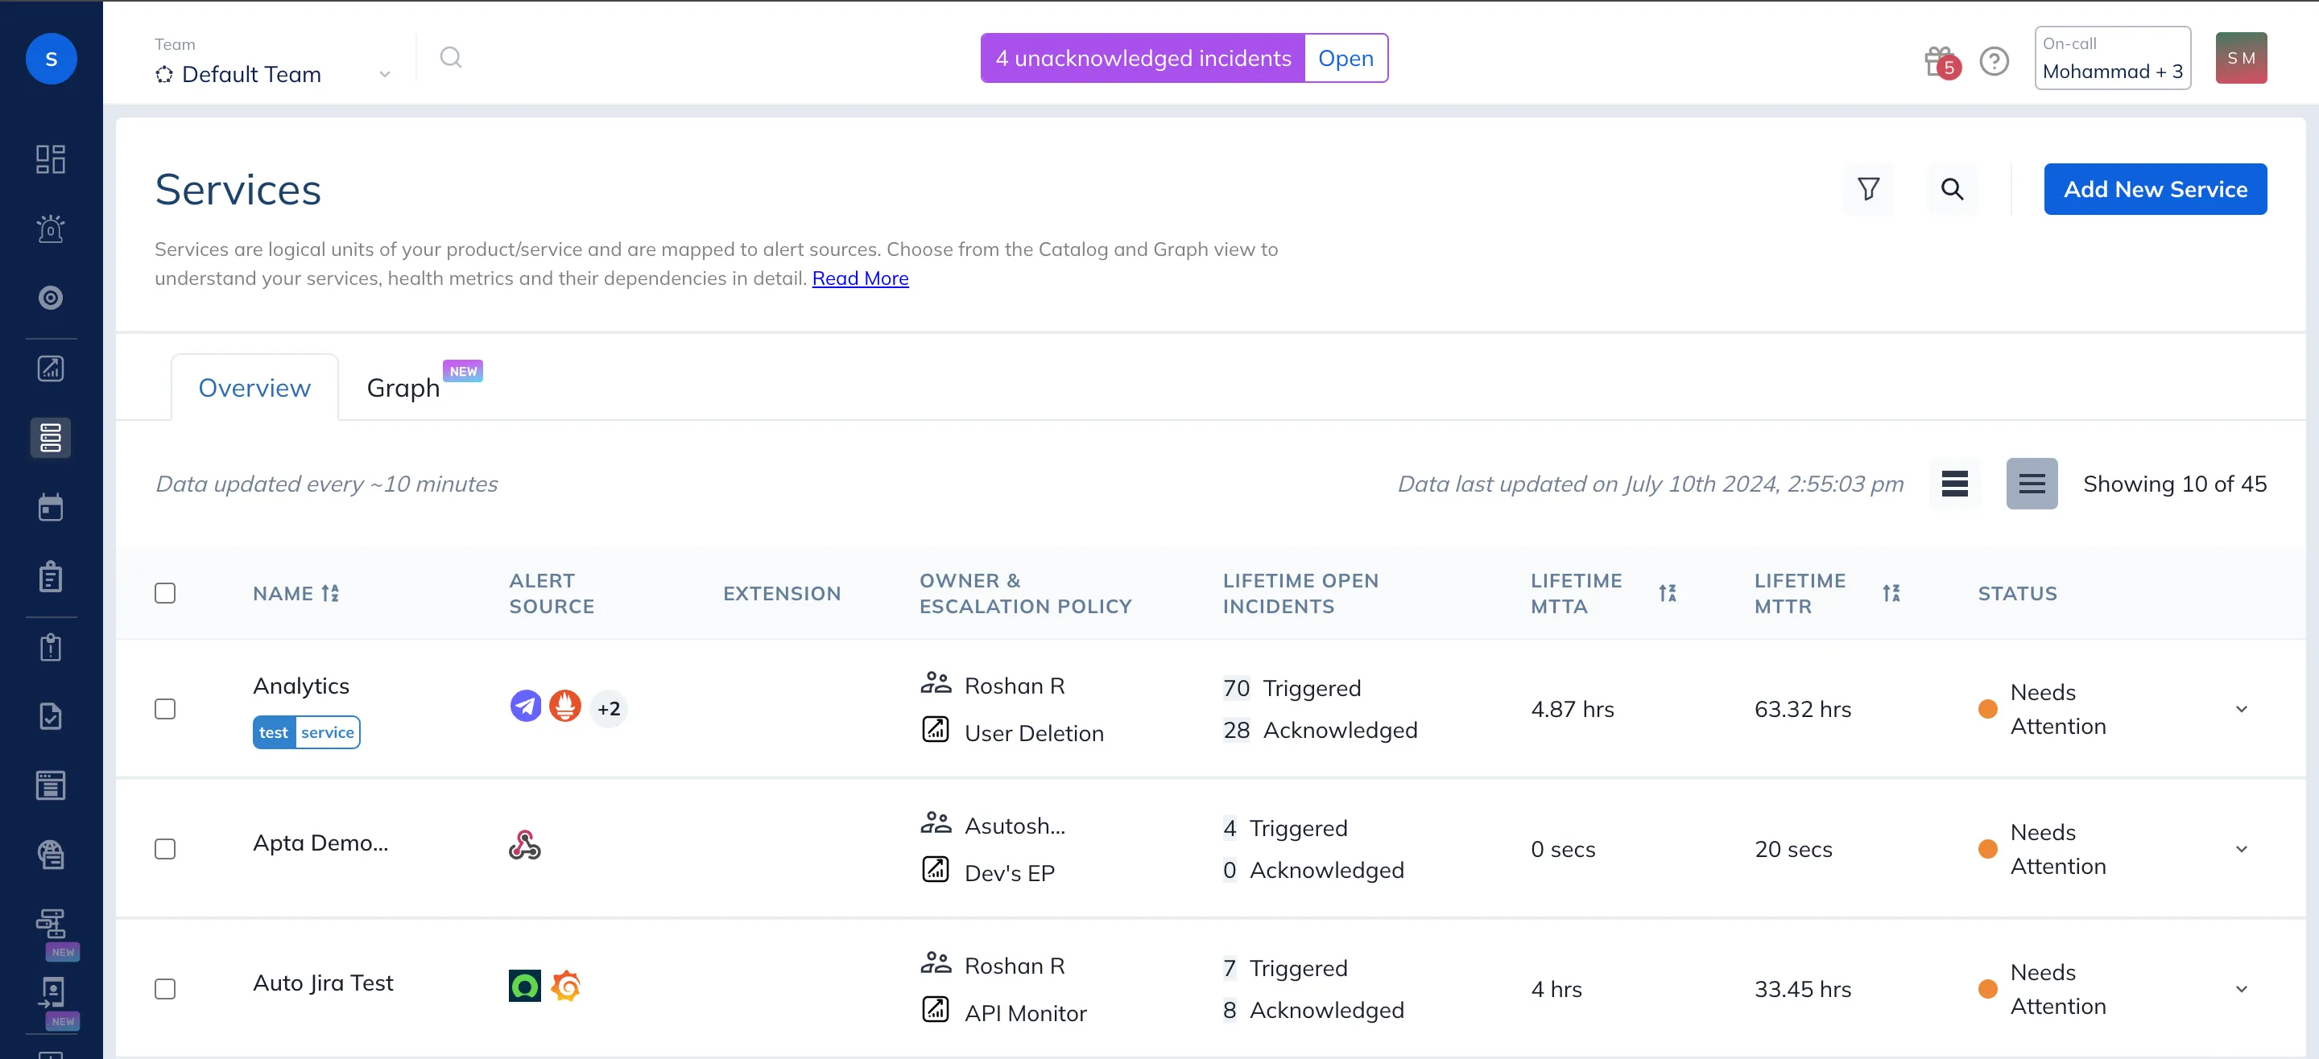Image resolution: width=2319 pixels, height=1059 pixels.
Task: Click the help question mark icon
Action: (x=1994, y=61)
